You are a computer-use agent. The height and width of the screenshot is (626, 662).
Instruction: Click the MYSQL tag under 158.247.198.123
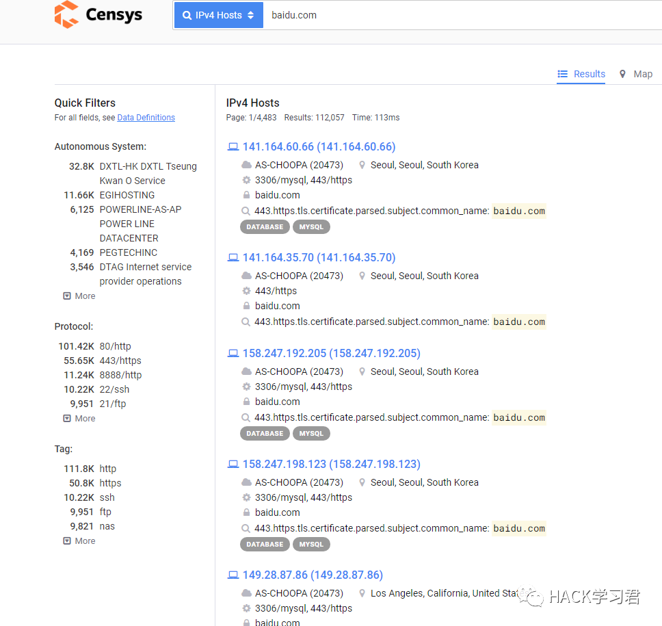311,545
